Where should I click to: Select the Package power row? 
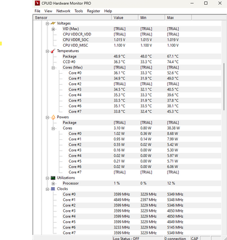point(141,122)
